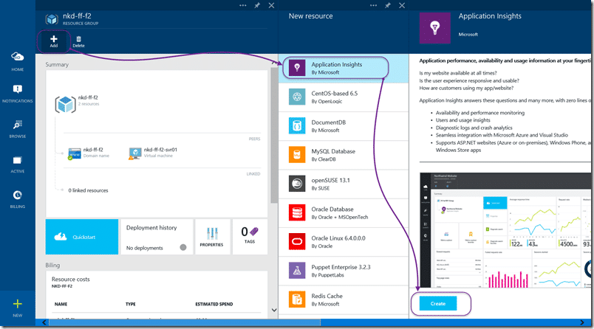Screen dimensions: 594x329
Task: Select DocumentDB by Microsoft
Action: [344, 126]
